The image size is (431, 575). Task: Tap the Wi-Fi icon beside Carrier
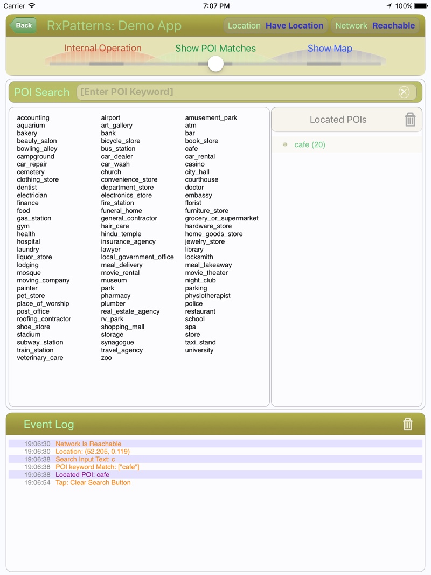pyautogui.click(x=32, y=5)
